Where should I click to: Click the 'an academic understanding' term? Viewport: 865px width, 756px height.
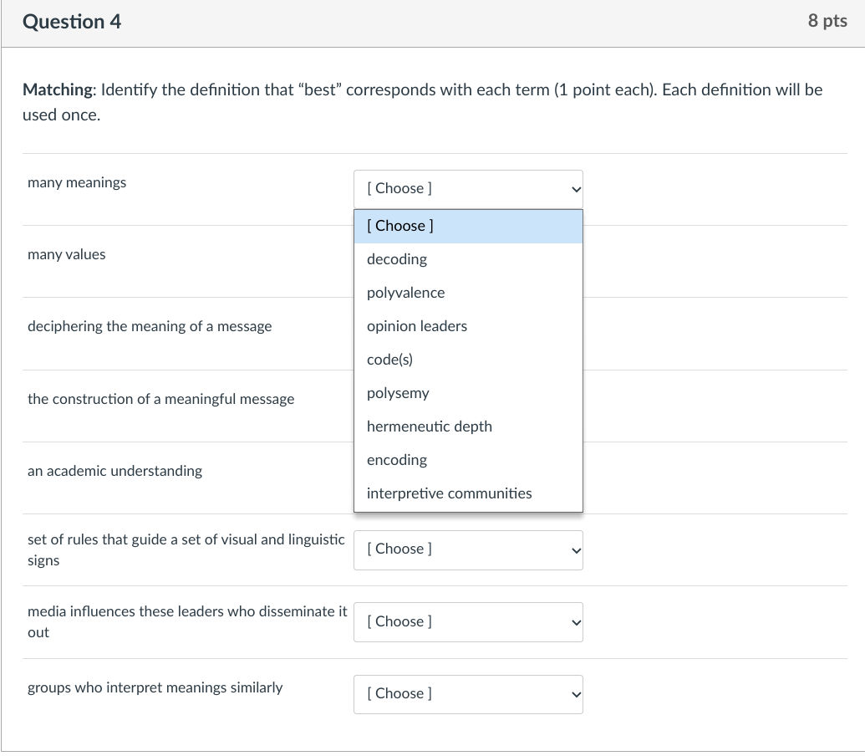coord(114,472)
